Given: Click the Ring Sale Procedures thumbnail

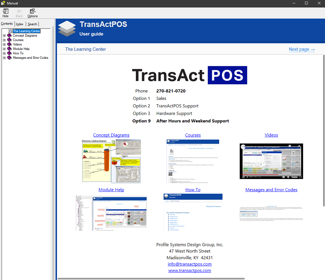Looking at the screenshot, I should (193, 213).
